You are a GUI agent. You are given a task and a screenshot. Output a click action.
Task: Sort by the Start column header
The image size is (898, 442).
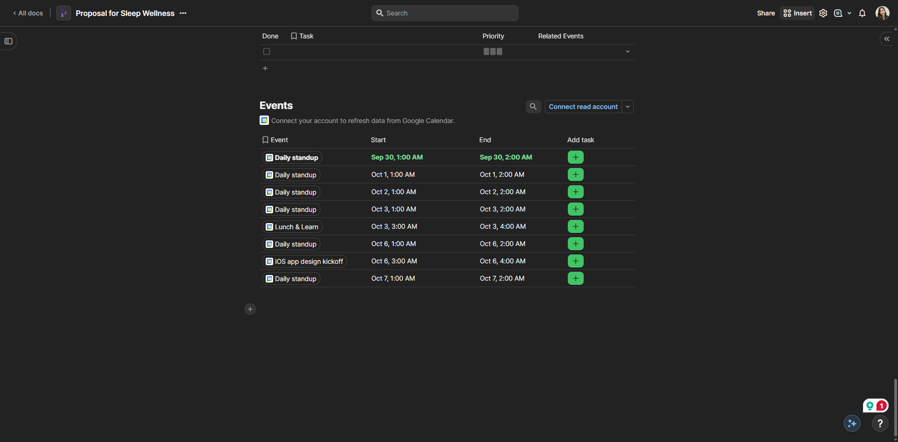pos(378,140)
